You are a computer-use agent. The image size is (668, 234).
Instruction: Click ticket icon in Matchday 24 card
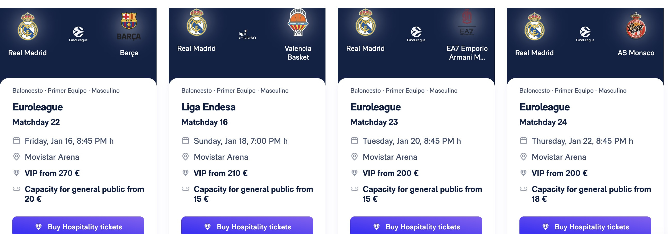click(523, 189)
